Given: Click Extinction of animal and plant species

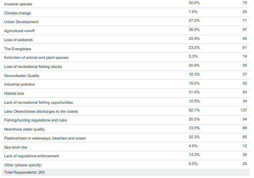Looking at the screenshot, I should (36, 58).
